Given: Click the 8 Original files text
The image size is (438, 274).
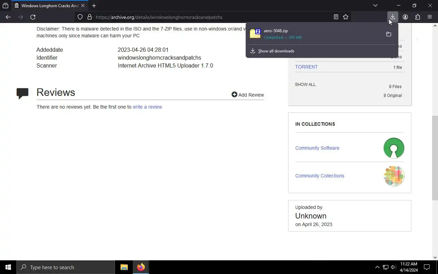Looking at the screenshot, I should tap(392, 96).
